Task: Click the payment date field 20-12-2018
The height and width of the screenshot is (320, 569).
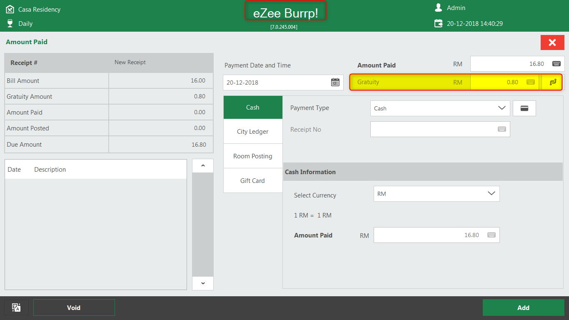Action: click(x=283, y=82)
